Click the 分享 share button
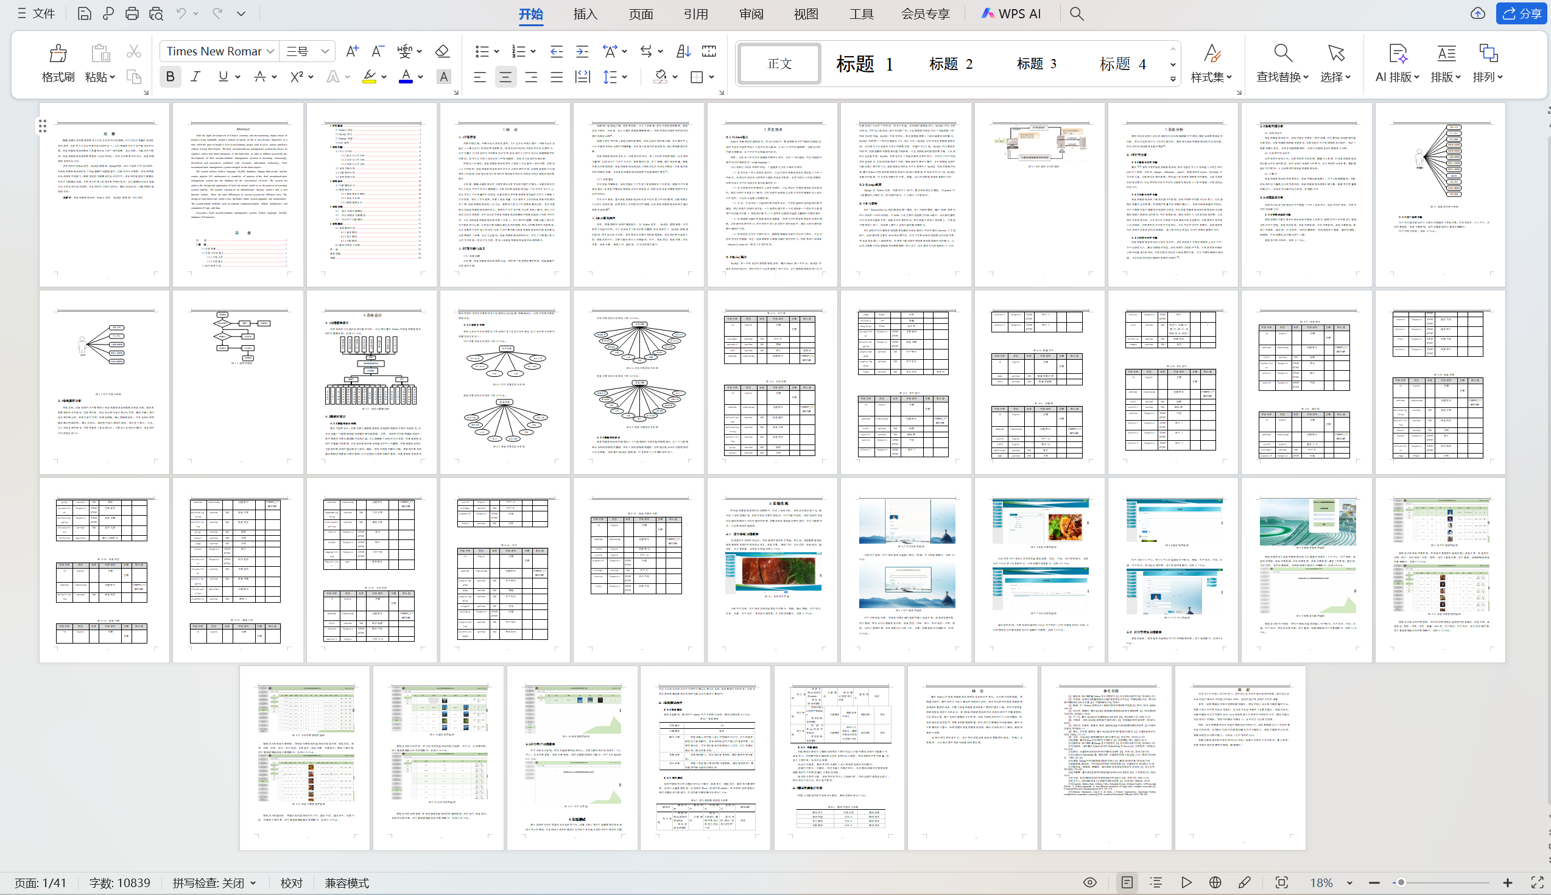Screen dimensions: 1551x895 (1522, 13)
